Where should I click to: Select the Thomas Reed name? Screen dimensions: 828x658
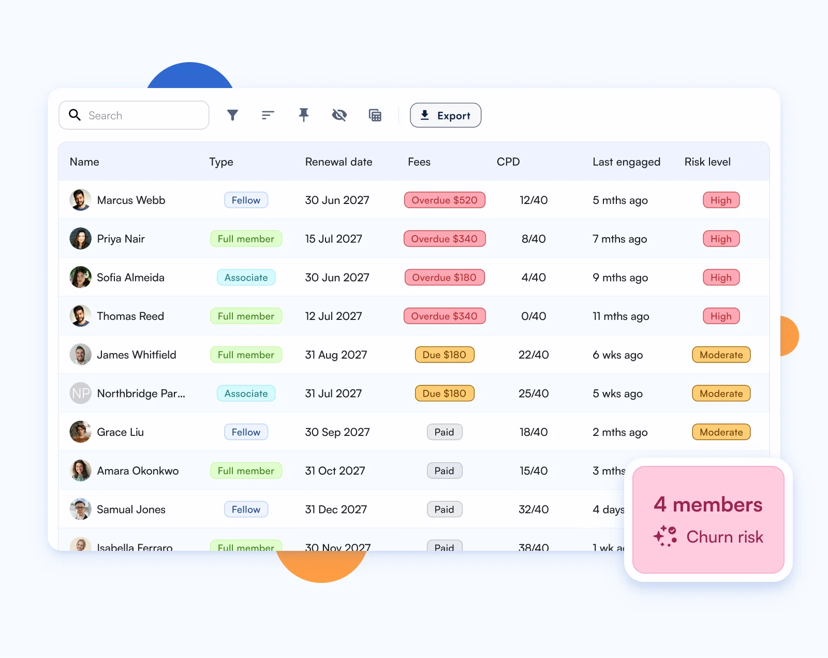click(x=130, y=316)
